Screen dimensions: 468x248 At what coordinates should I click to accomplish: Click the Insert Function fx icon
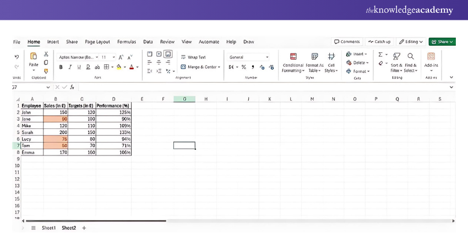click(x=72, y=87)
